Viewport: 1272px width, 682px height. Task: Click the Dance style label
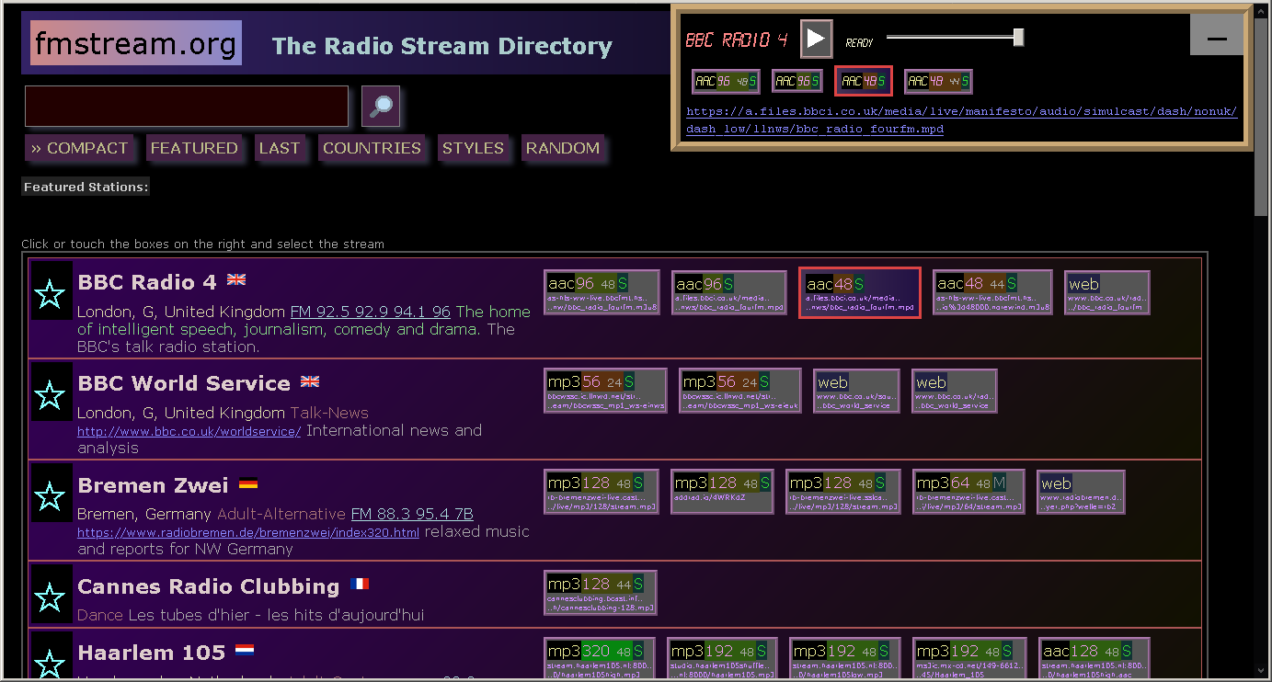99,614
